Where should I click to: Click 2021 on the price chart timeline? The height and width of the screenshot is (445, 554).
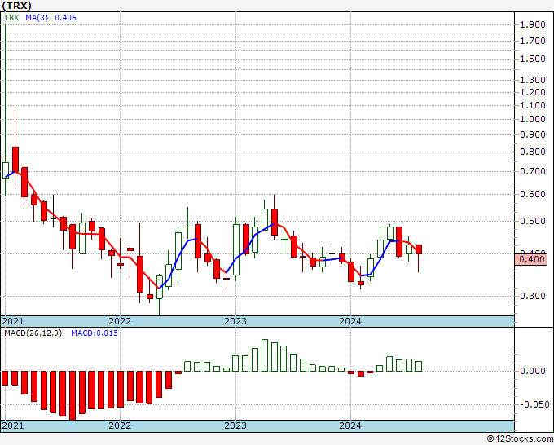pyautogui.click(x=13, y=321)
